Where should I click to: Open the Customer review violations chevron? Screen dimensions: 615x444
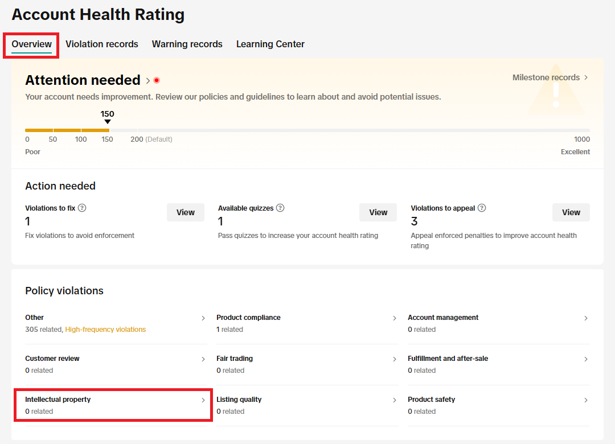click(x=203, y=359)
